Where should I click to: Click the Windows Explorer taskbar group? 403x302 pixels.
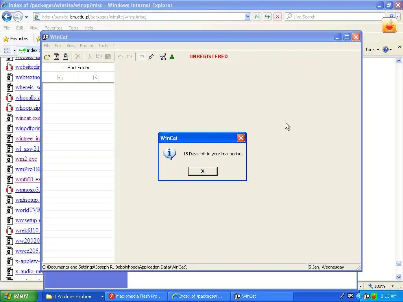[x=72, y=296]
